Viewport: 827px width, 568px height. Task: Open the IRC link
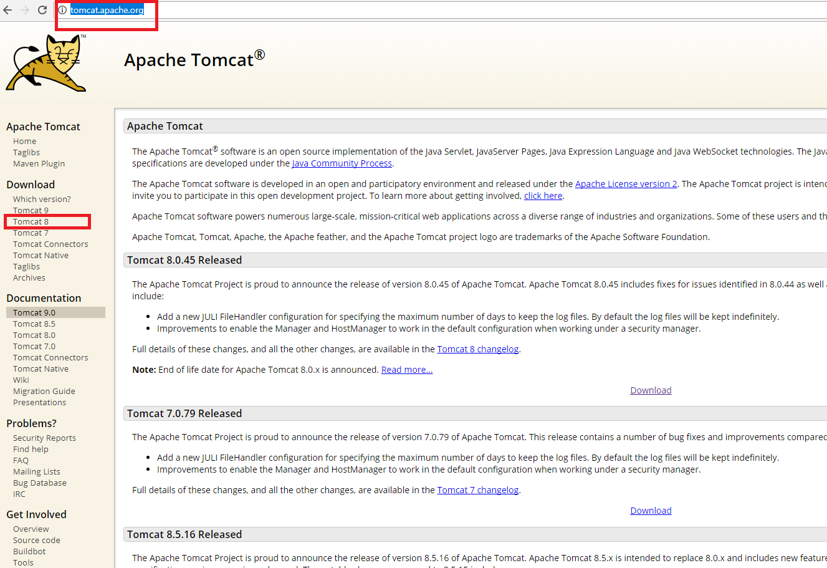19,494
